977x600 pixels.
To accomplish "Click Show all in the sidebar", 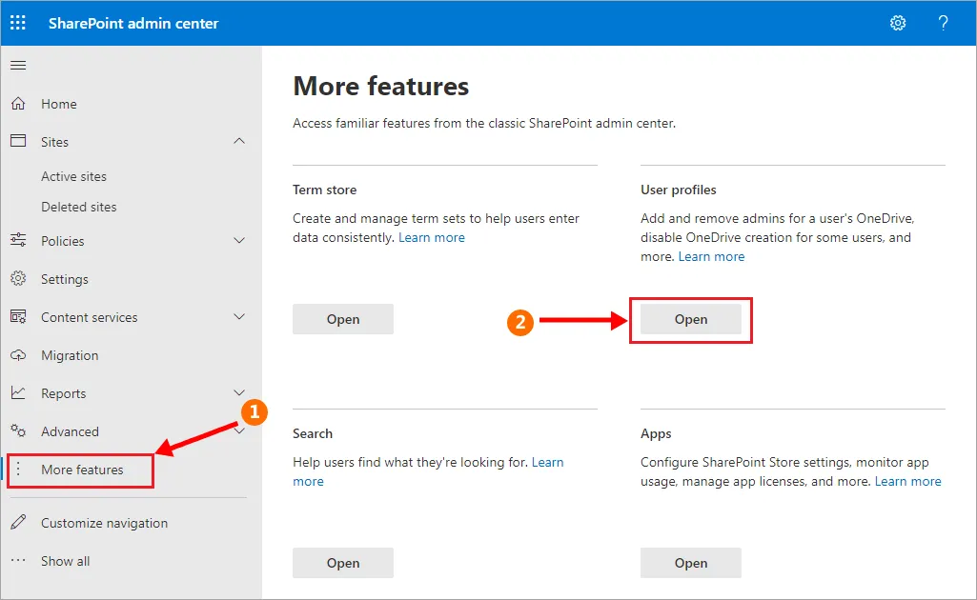I will pyautogui.click(x=65, y=561).
